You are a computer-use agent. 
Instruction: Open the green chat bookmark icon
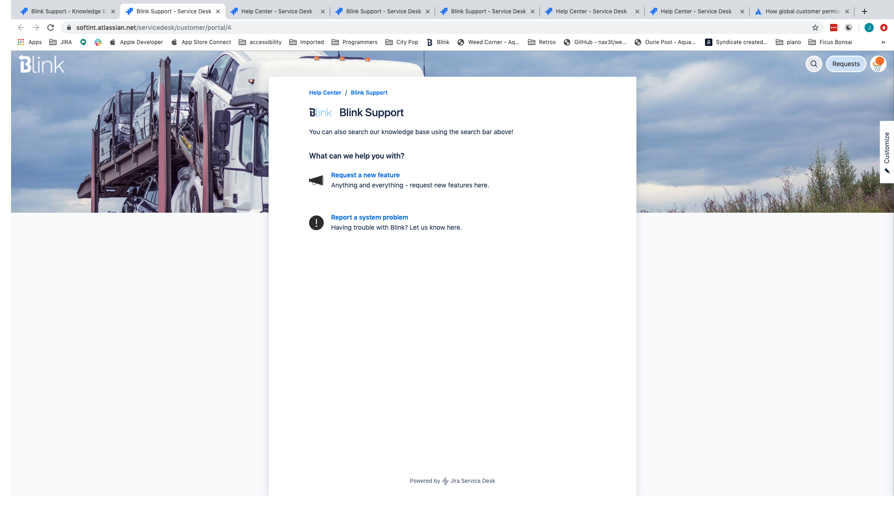coord(83,42)
